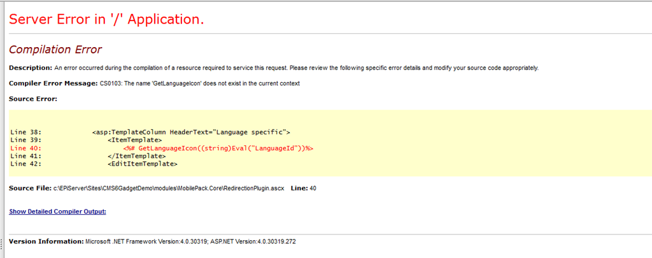Click the EditItemTemplate tag on Line 42
The height and width of the screenshot is (258, 652).
coord(142,164)
